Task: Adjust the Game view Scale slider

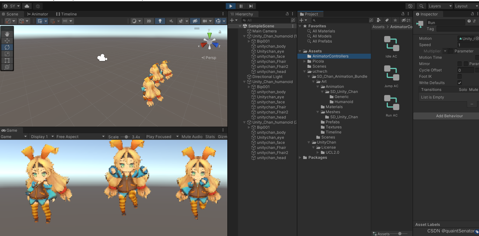Action: [126, 137]
